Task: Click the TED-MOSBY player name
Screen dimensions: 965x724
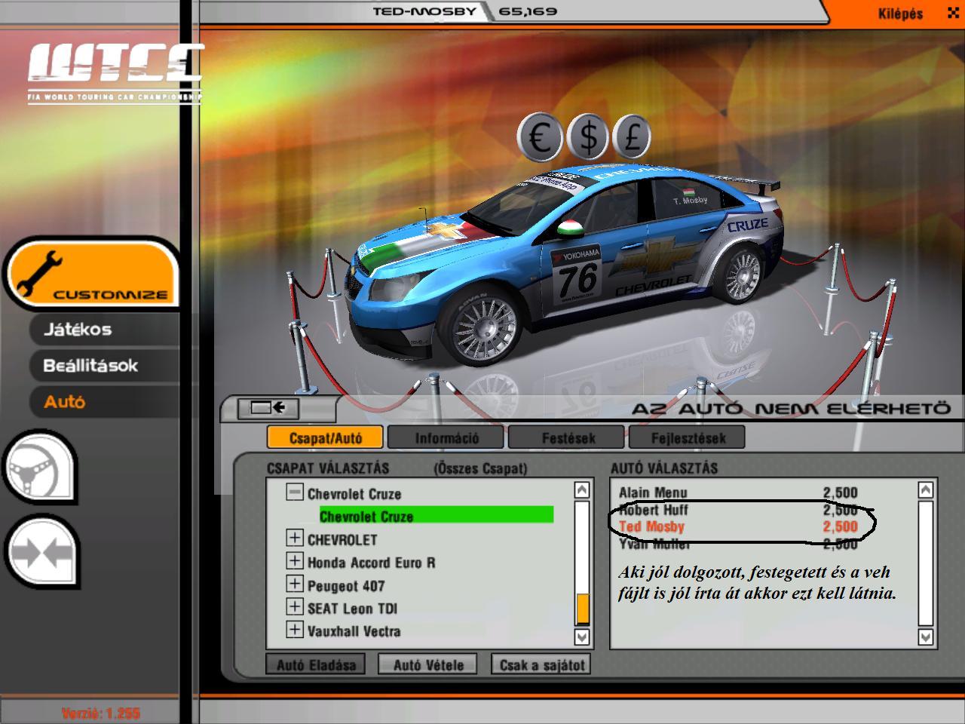Action: pyautogui.click(x=424, y=11)
